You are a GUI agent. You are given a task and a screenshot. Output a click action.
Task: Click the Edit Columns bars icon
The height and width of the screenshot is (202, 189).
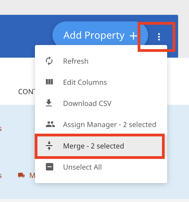49,82
